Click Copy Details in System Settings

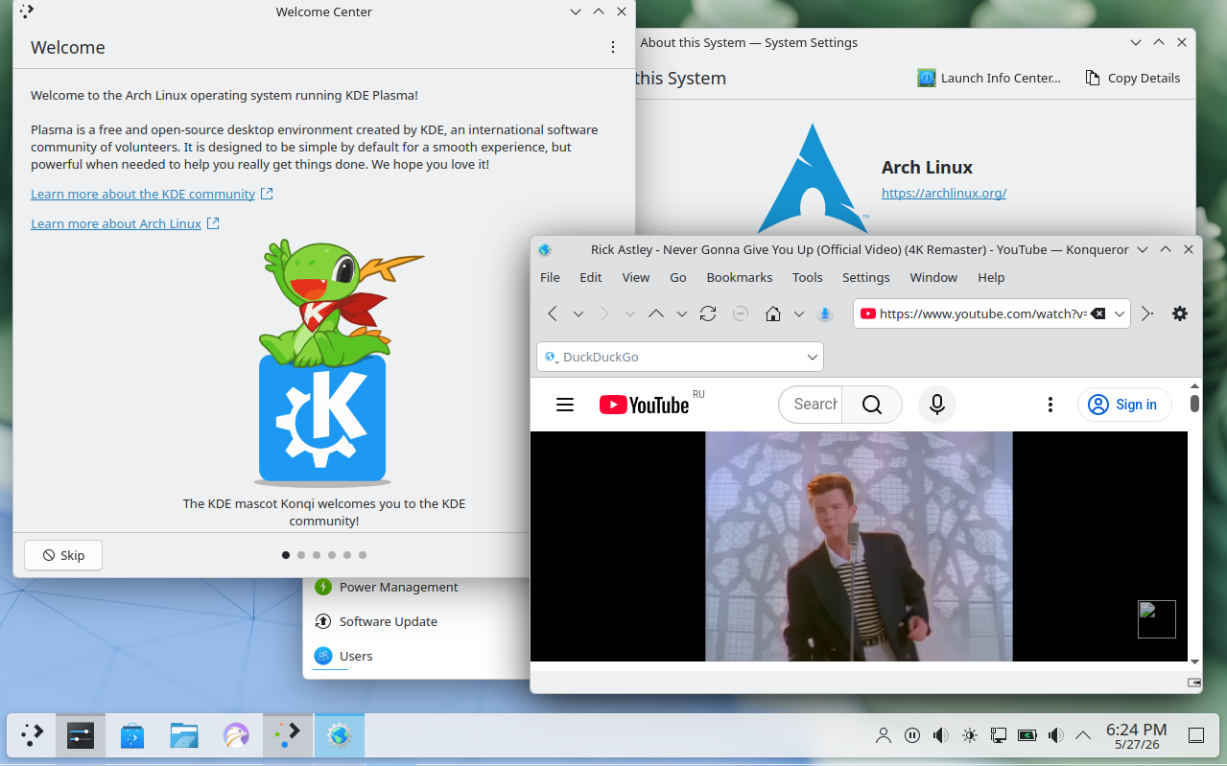coord(1132,78)
